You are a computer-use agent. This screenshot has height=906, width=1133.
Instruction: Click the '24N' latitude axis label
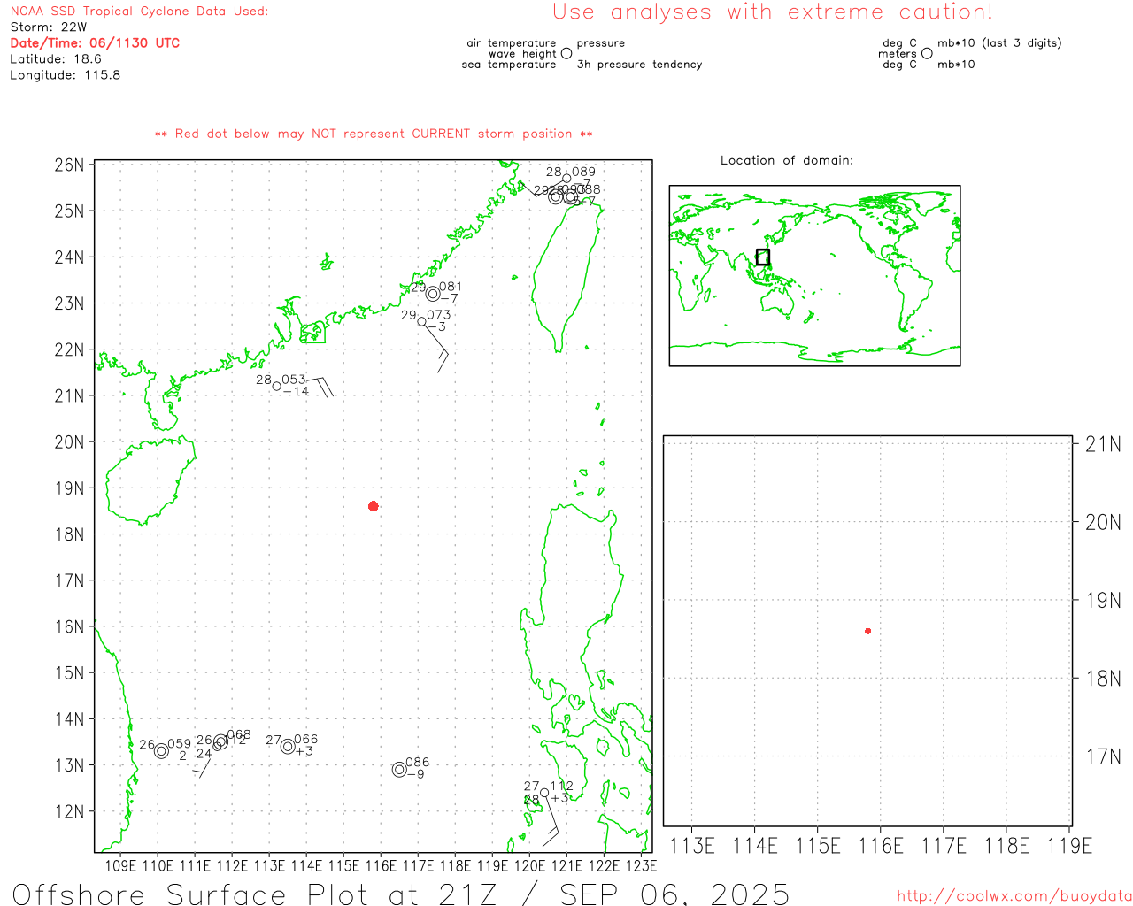point(69,257)
